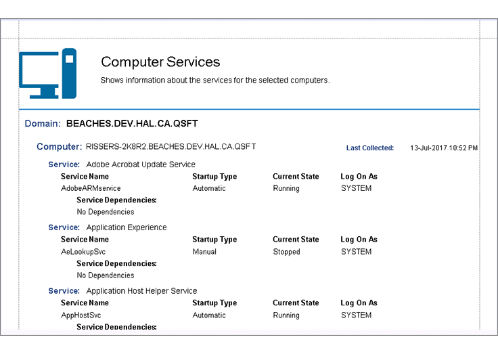Click the blue computer tower icon
498x354 pixels.
coord(69,73)
